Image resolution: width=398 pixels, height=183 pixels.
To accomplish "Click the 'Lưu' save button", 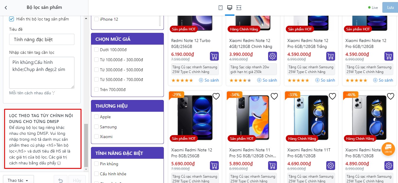I will point(390,7).
